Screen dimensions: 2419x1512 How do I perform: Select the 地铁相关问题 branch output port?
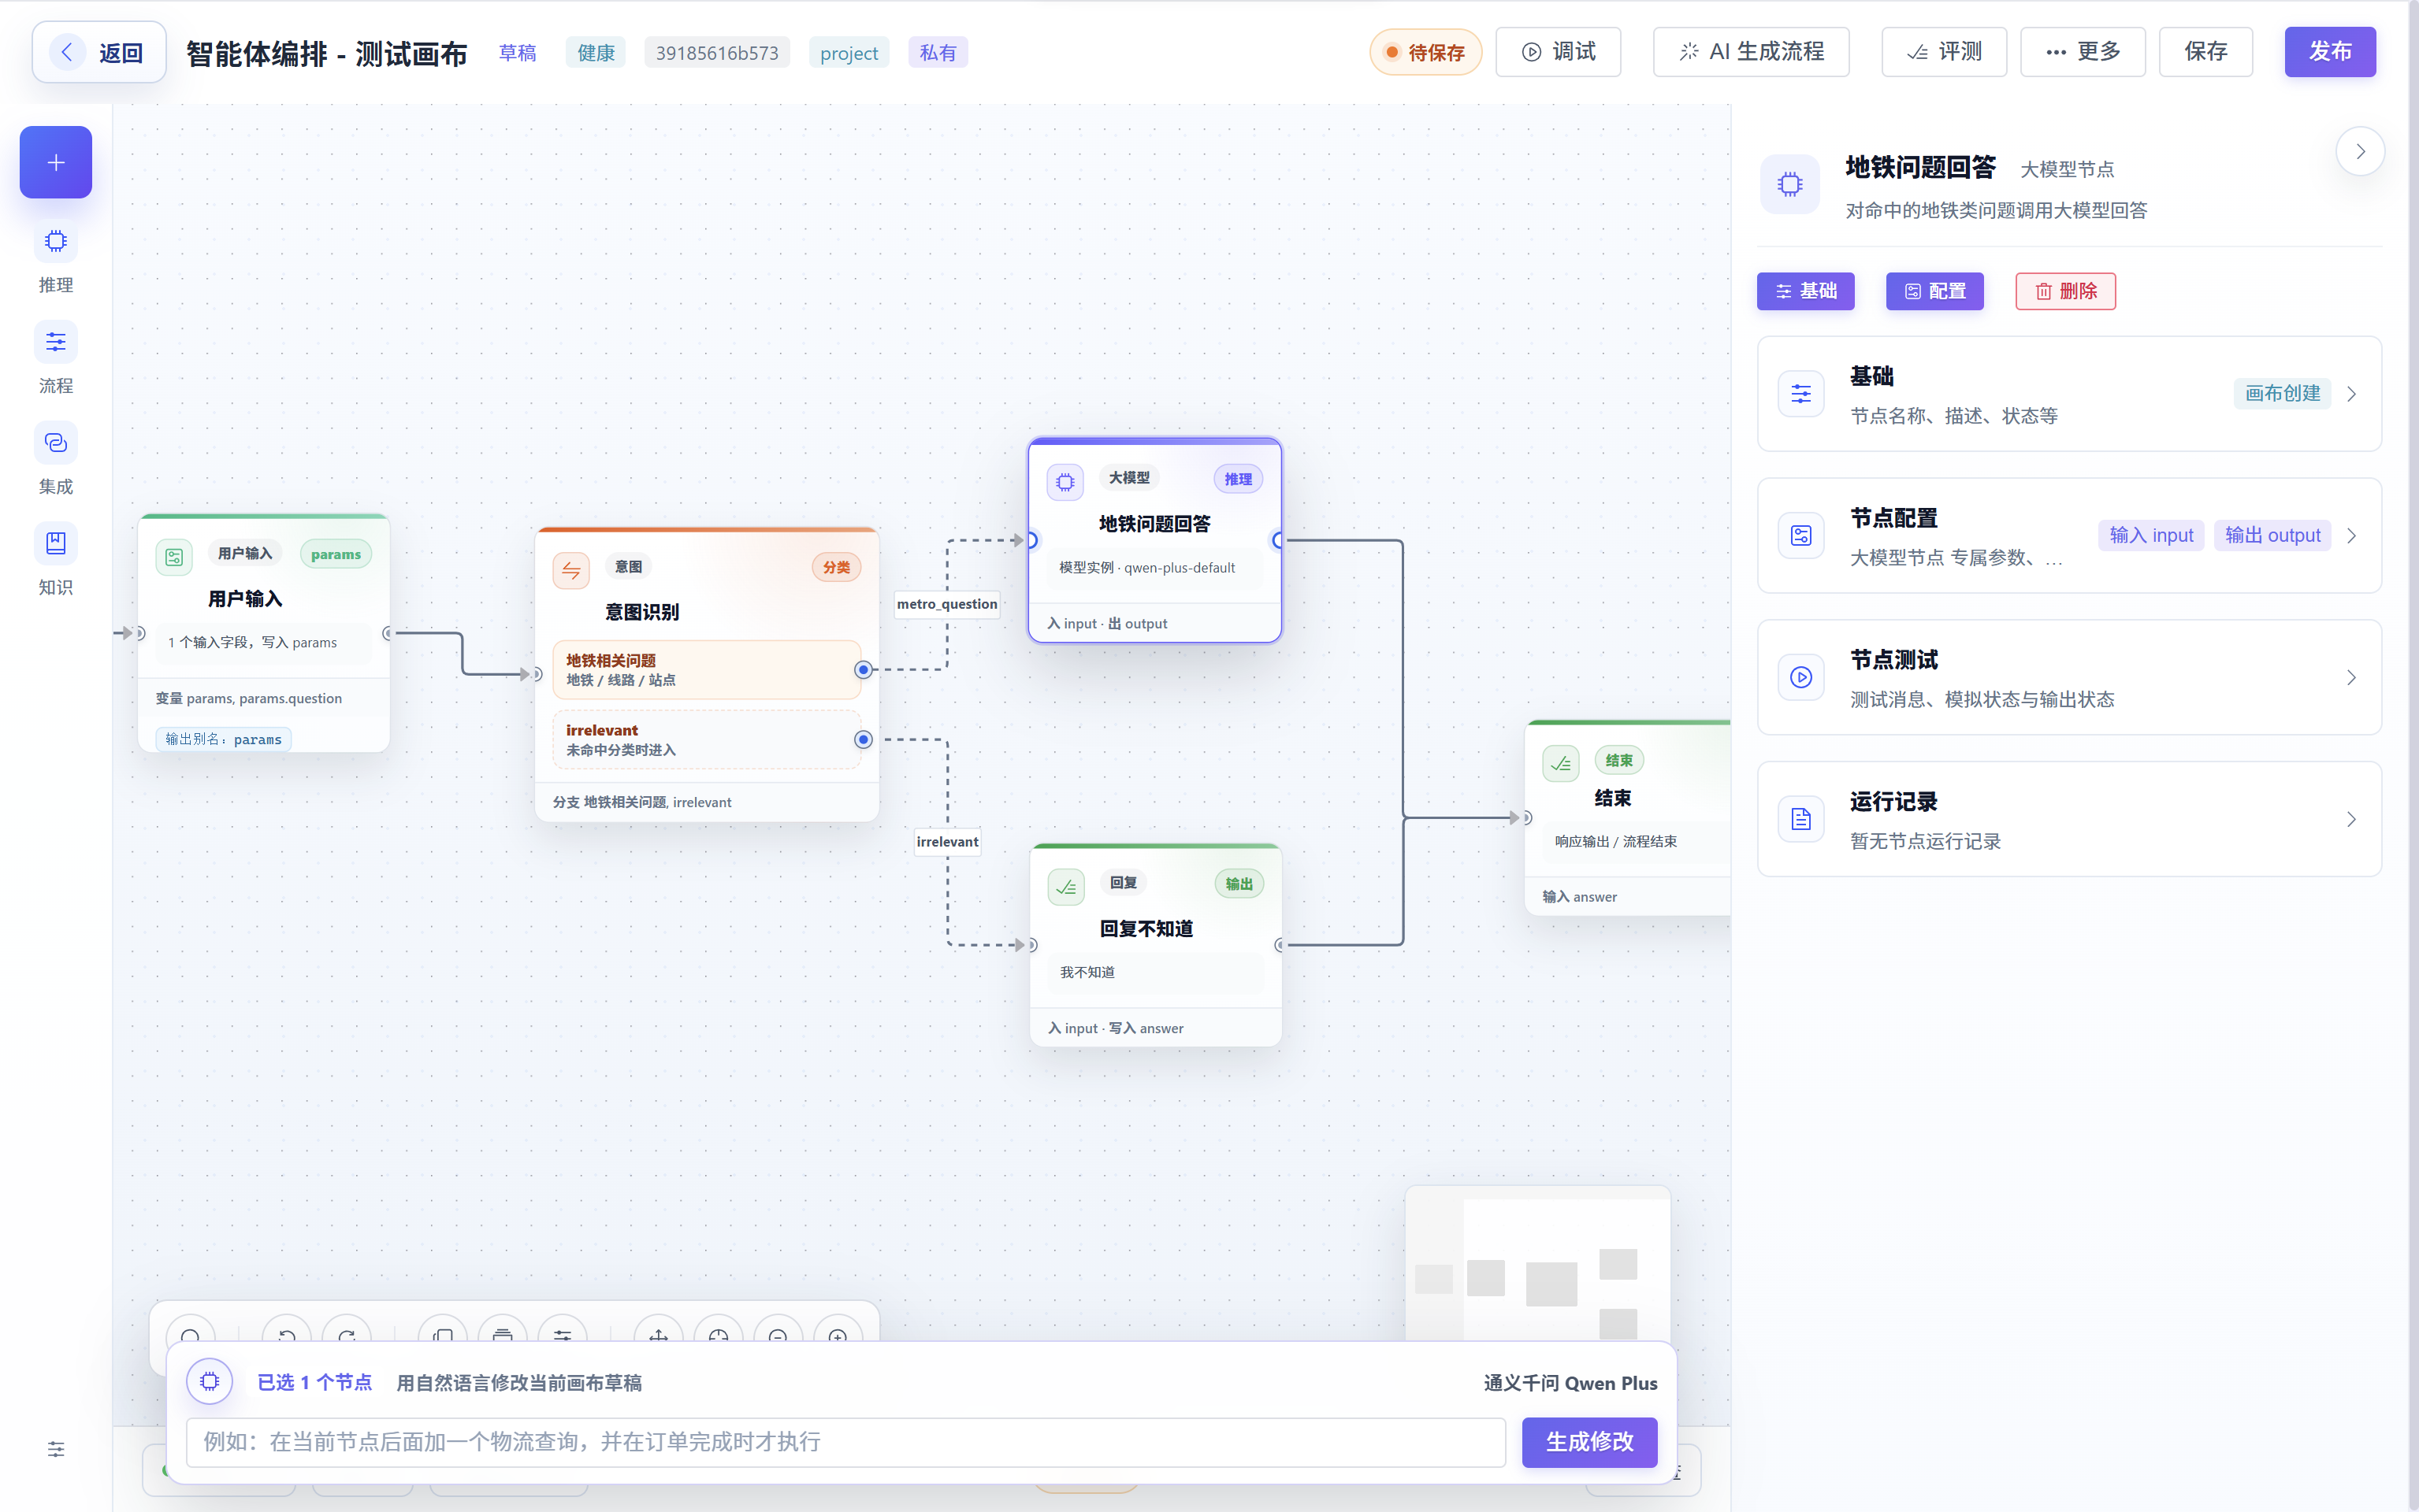point(864,670)
